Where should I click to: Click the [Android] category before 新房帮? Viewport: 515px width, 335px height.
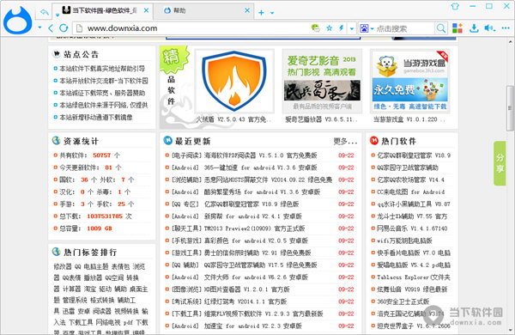[185, 216]
